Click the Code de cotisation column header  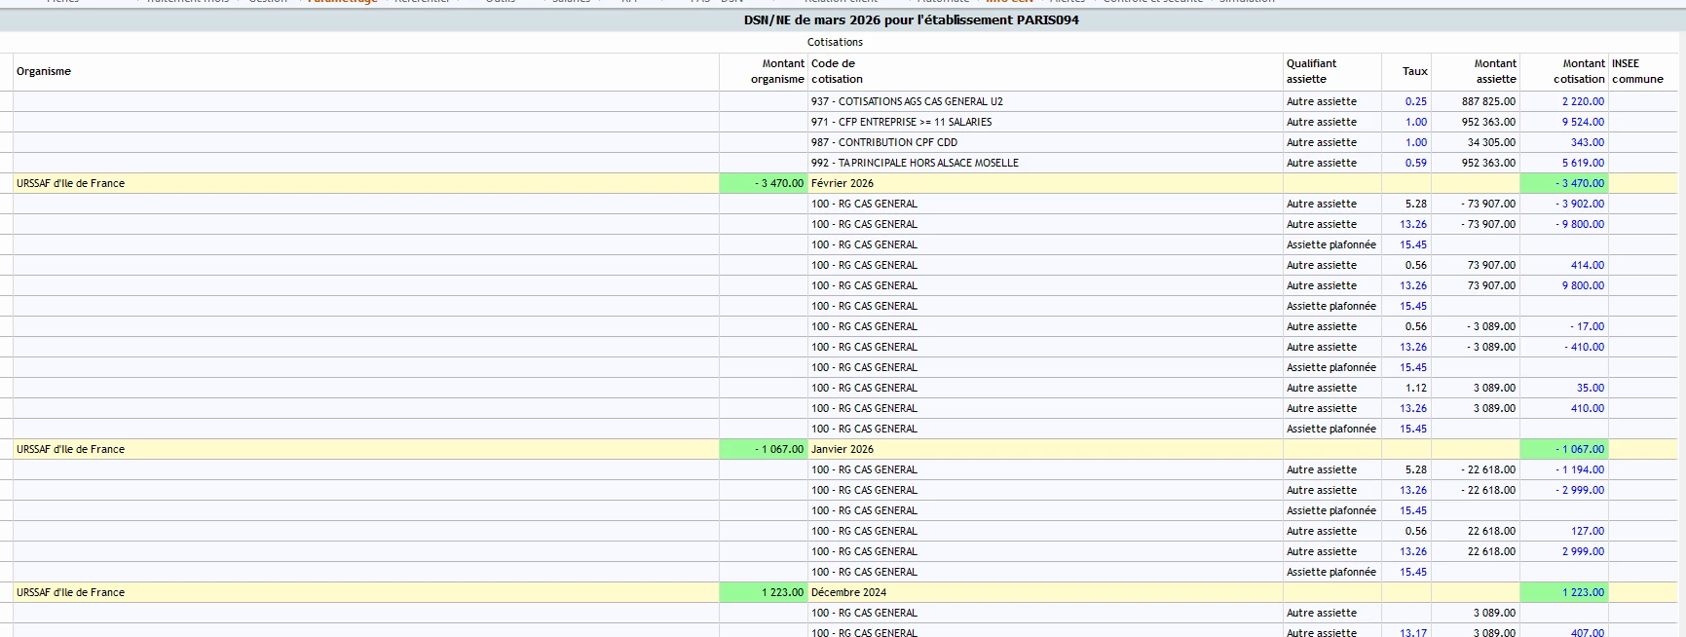point(836,71)
